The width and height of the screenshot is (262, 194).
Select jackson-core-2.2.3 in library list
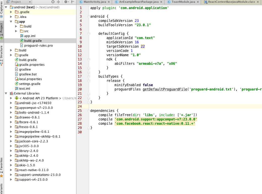(x=34, y=141)
